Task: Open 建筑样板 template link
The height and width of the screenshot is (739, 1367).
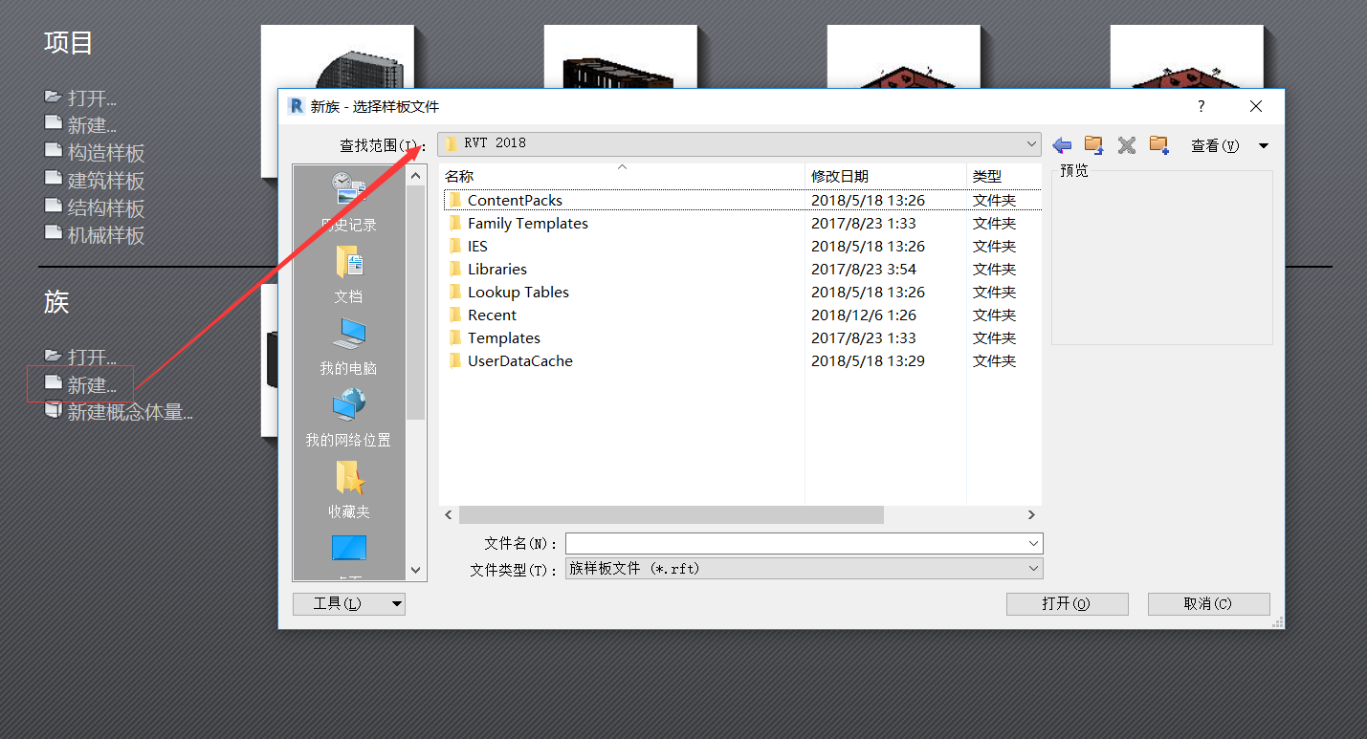Action: 95,181
